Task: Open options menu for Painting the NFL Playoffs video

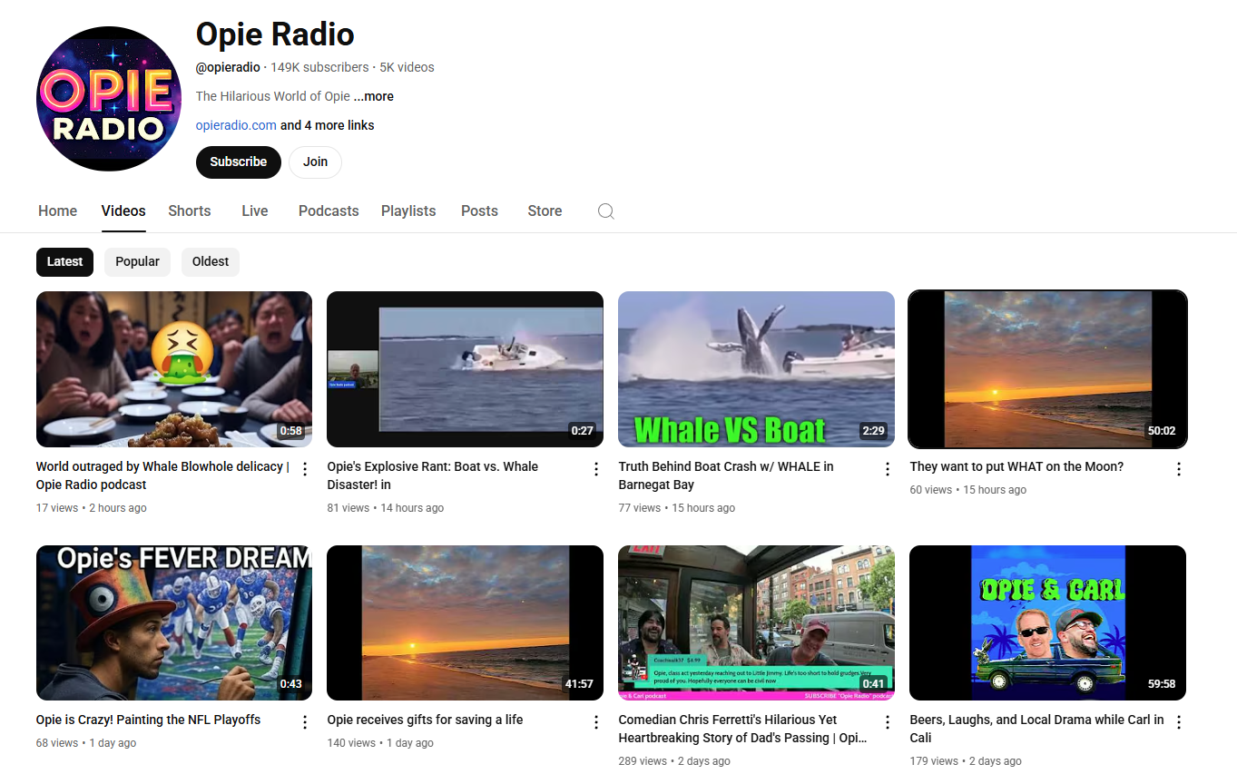Action: pos(305,722)
